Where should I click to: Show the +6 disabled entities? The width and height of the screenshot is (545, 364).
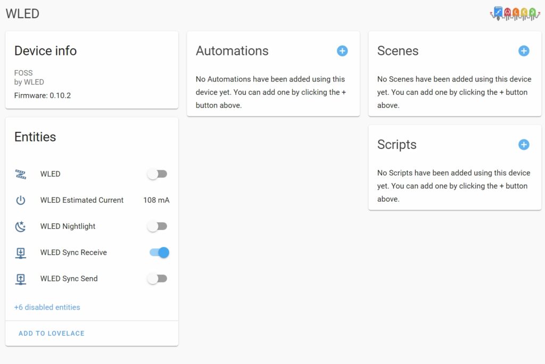coord(47,308)
